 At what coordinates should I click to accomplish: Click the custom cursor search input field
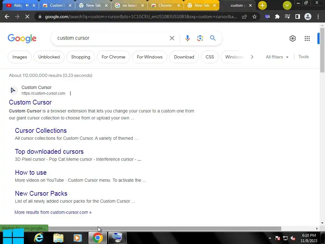click(x=112, y=38)
